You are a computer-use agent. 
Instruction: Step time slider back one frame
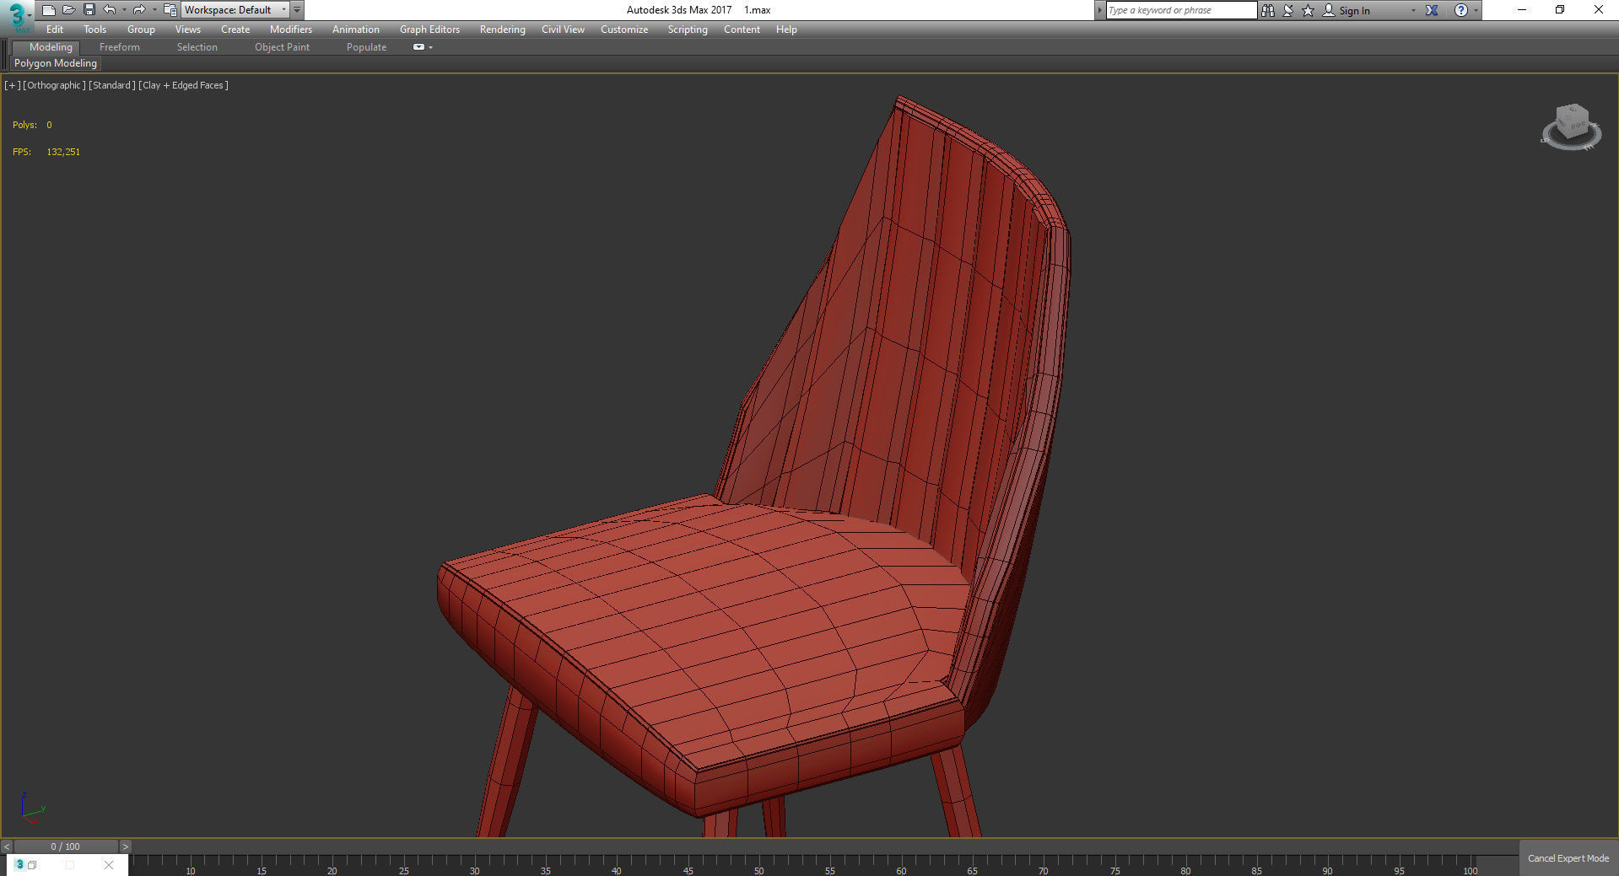7,846
